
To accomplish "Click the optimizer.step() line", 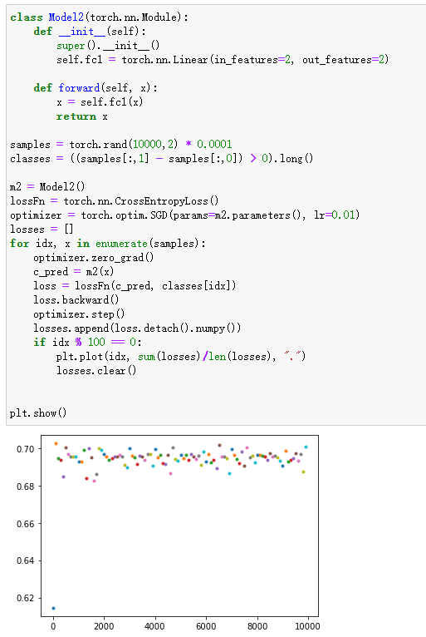I will pos(79,314).
